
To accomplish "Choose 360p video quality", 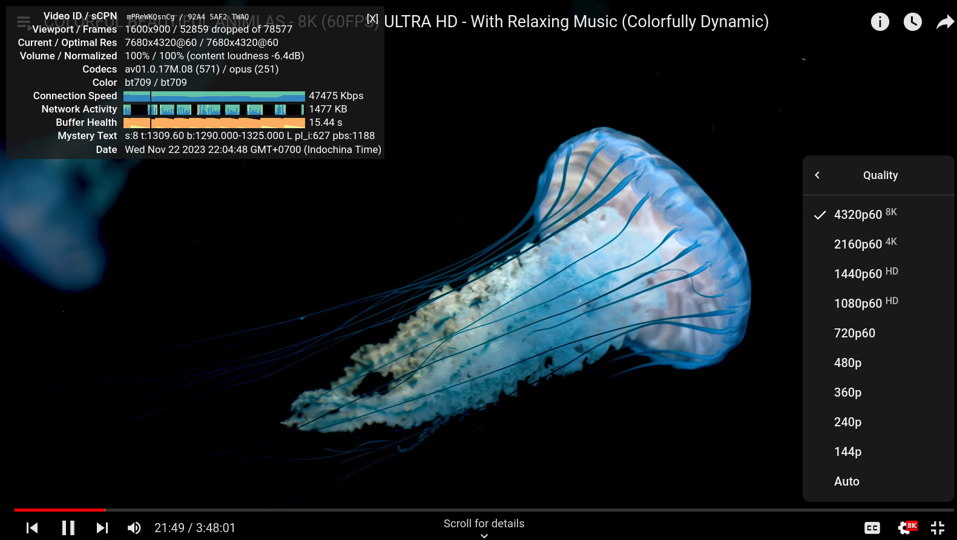I will (878, 392).
